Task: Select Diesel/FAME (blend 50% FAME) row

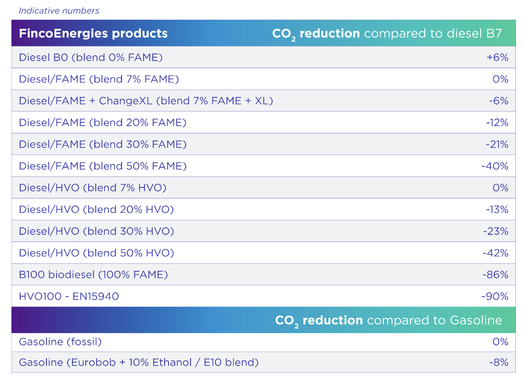Action: (x=102, y=166)
